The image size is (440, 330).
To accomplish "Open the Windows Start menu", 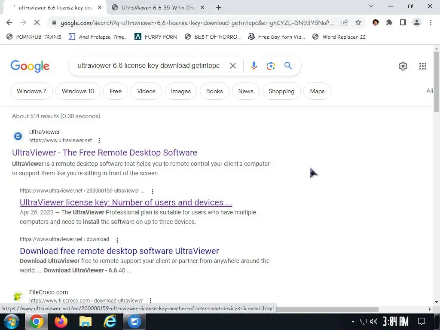I will (x=12, y=321).
